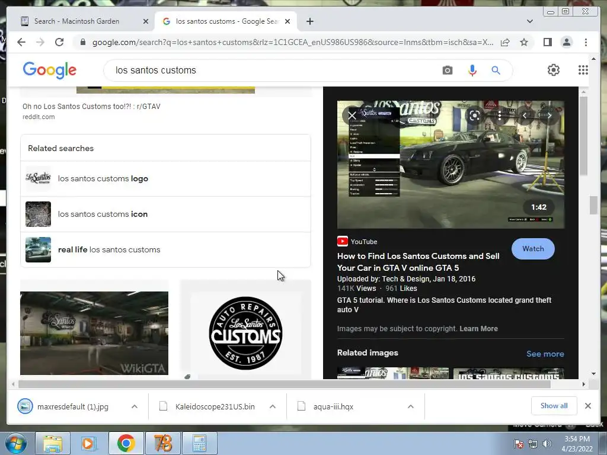607x455 pixels.
Task: Go back using browser back arrow
Action: 21,42
